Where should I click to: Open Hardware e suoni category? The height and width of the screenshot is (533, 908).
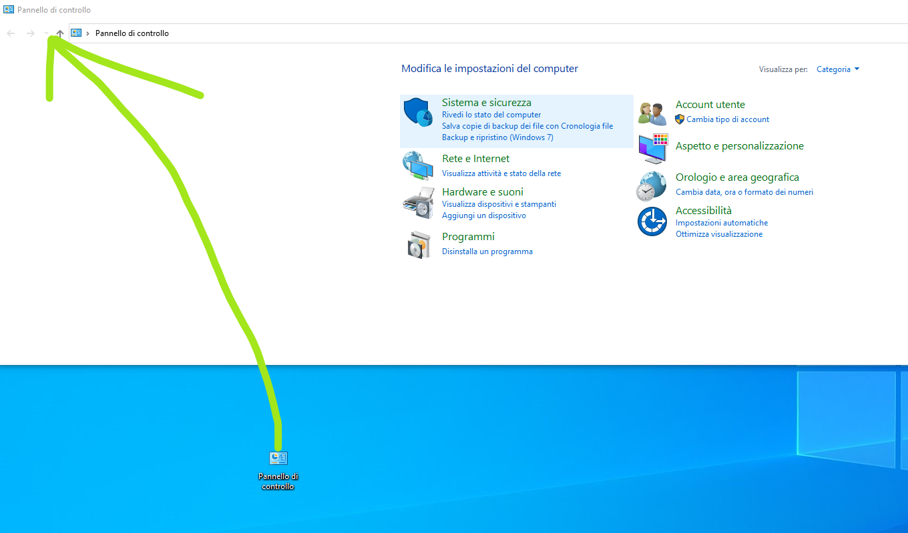483,192
